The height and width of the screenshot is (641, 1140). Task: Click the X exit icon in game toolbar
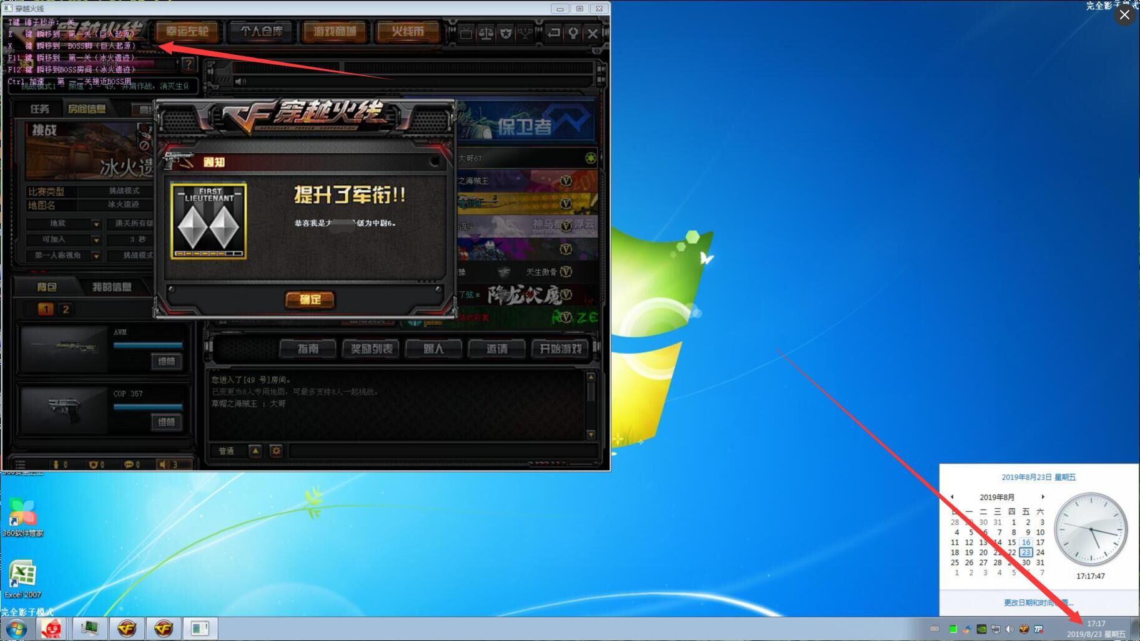pos(592,33)
